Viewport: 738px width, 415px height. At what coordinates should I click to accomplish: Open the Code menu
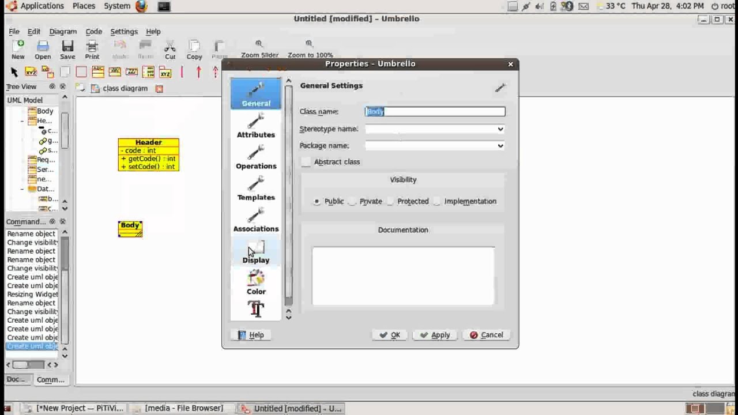(93, 32)
